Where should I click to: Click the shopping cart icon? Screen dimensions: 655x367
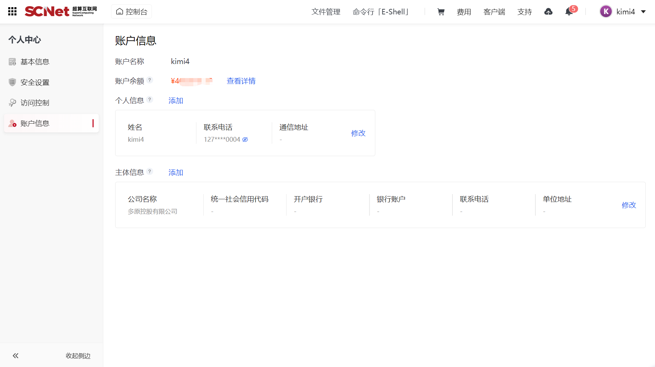coord(441,12)
